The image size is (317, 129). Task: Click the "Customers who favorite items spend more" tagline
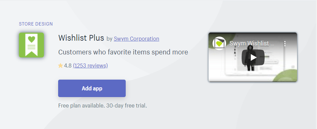pyautogui.click(x=123, y=52)
